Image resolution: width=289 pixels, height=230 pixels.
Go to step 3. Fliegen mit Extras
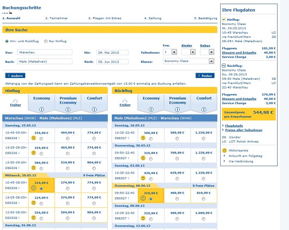coord(105,18)
